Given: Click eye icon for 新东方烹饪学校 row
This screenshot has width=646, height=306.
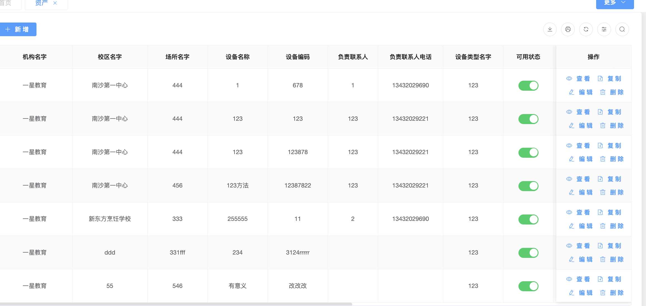Looking at the screenshot, I should [569, 212].
